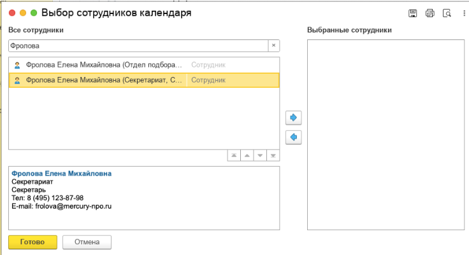469x255 pixels.
Task: Move down one item in employee list
Action: [x=260, y=156]
